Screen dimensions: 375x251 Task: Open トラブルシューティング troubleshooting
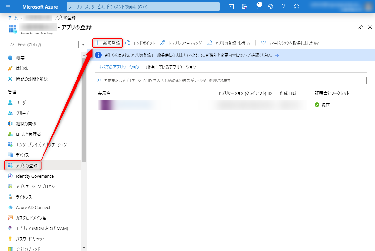181,43
